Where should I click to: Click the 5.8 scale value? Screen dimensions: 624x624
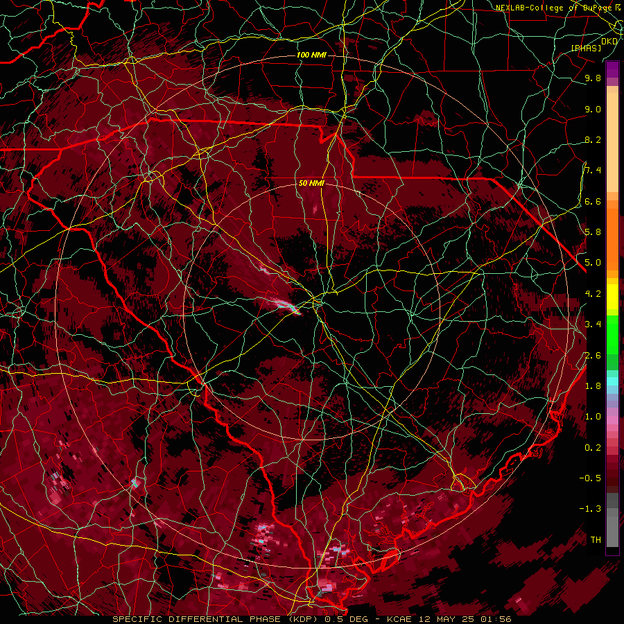coord(593,232)
